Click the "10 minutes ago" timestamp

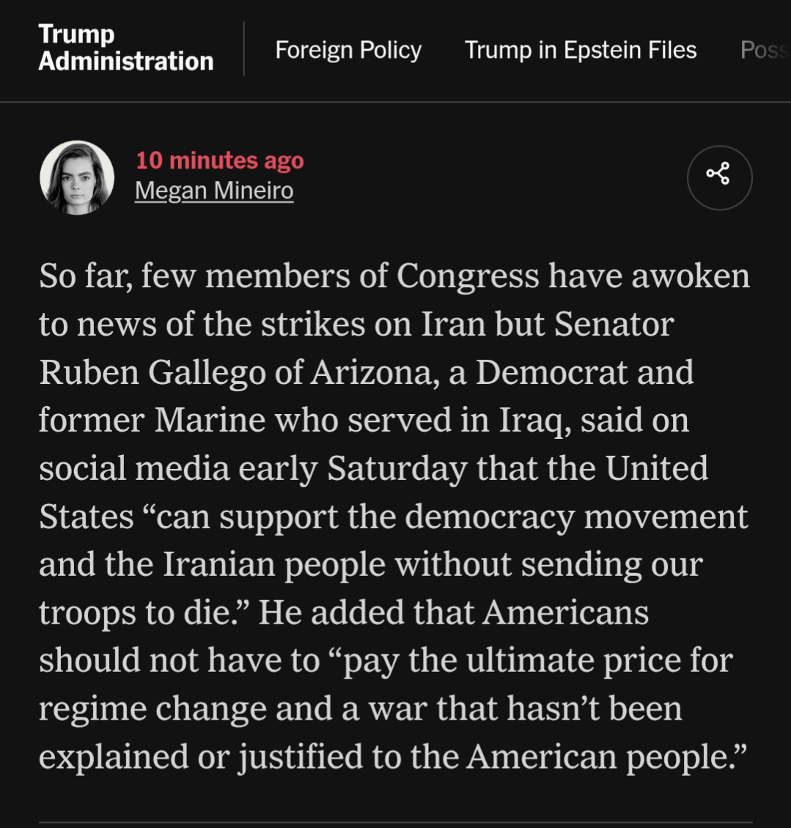point(219,160)
